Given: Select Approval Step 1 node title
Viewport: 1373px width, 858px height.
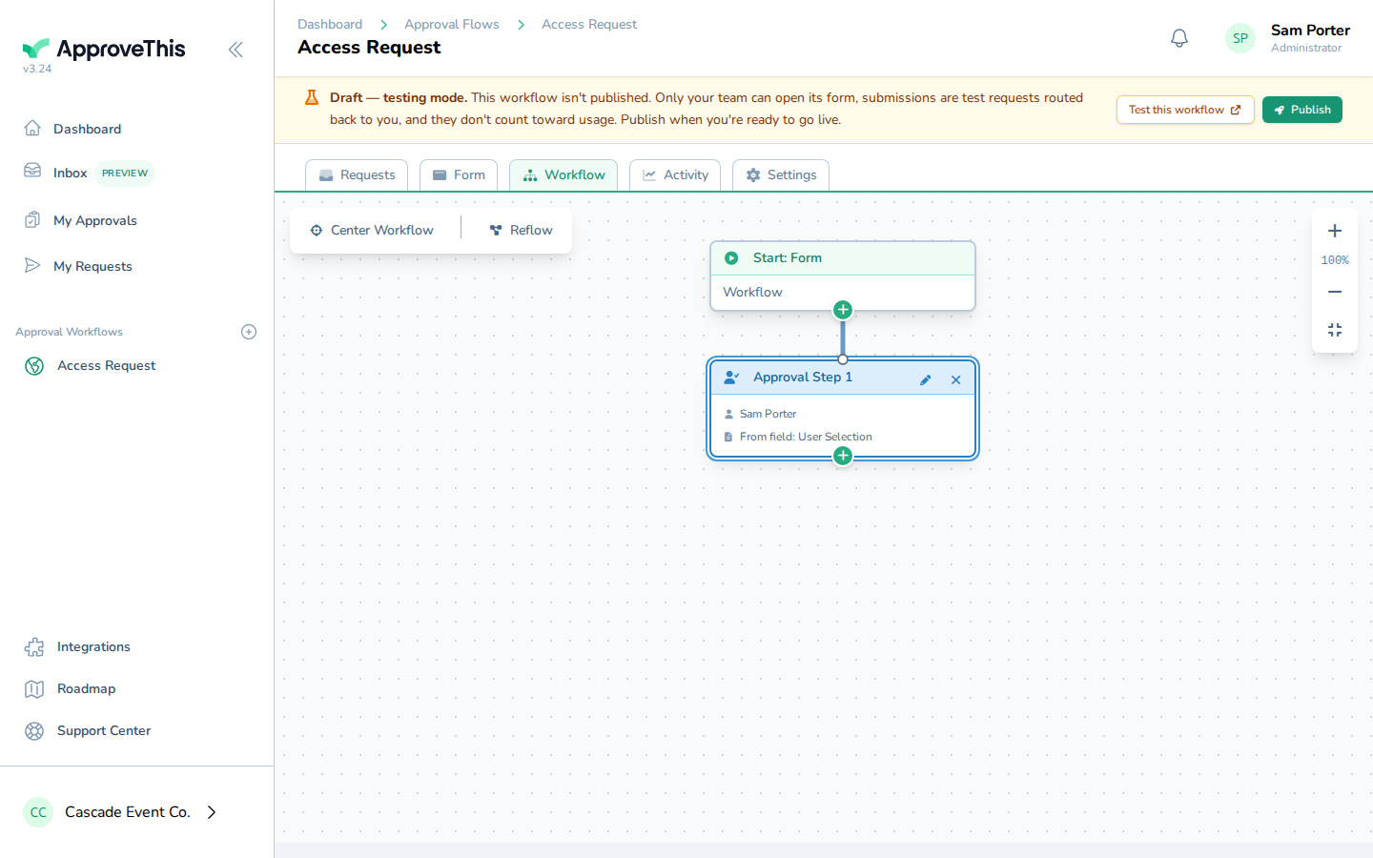Looking at the screenshot, I should pos(803,377).
